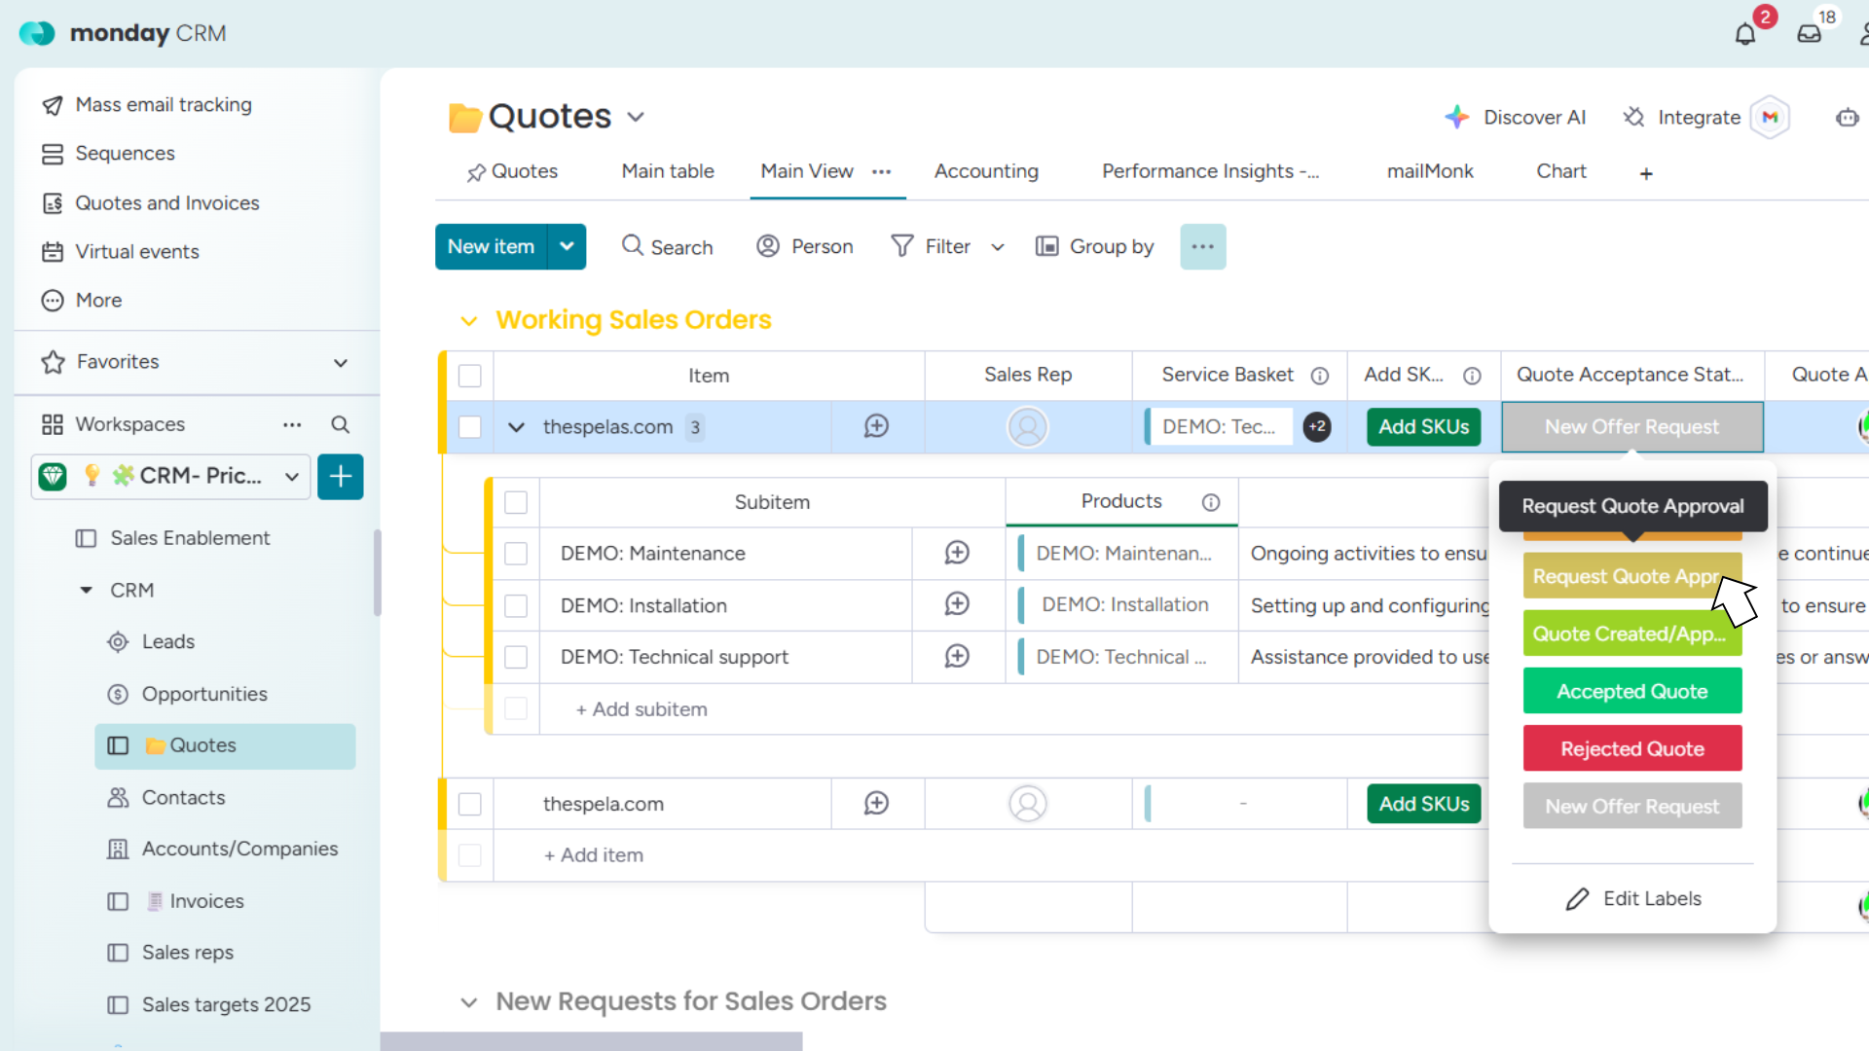This screenshot has height=1051, width=1869.
Task: Click the Add SKUs button for thespela.com
Action: (x=1423, y=804)
